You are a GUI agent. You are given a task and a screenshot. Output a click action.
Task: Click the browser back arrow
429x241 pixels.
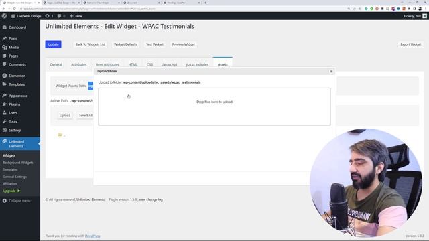(x=3, y=9)
